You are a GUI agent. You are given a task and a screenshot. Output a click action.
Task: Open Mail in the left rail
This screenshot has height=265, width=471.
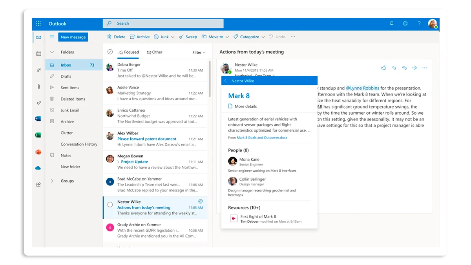pos(38,37)
